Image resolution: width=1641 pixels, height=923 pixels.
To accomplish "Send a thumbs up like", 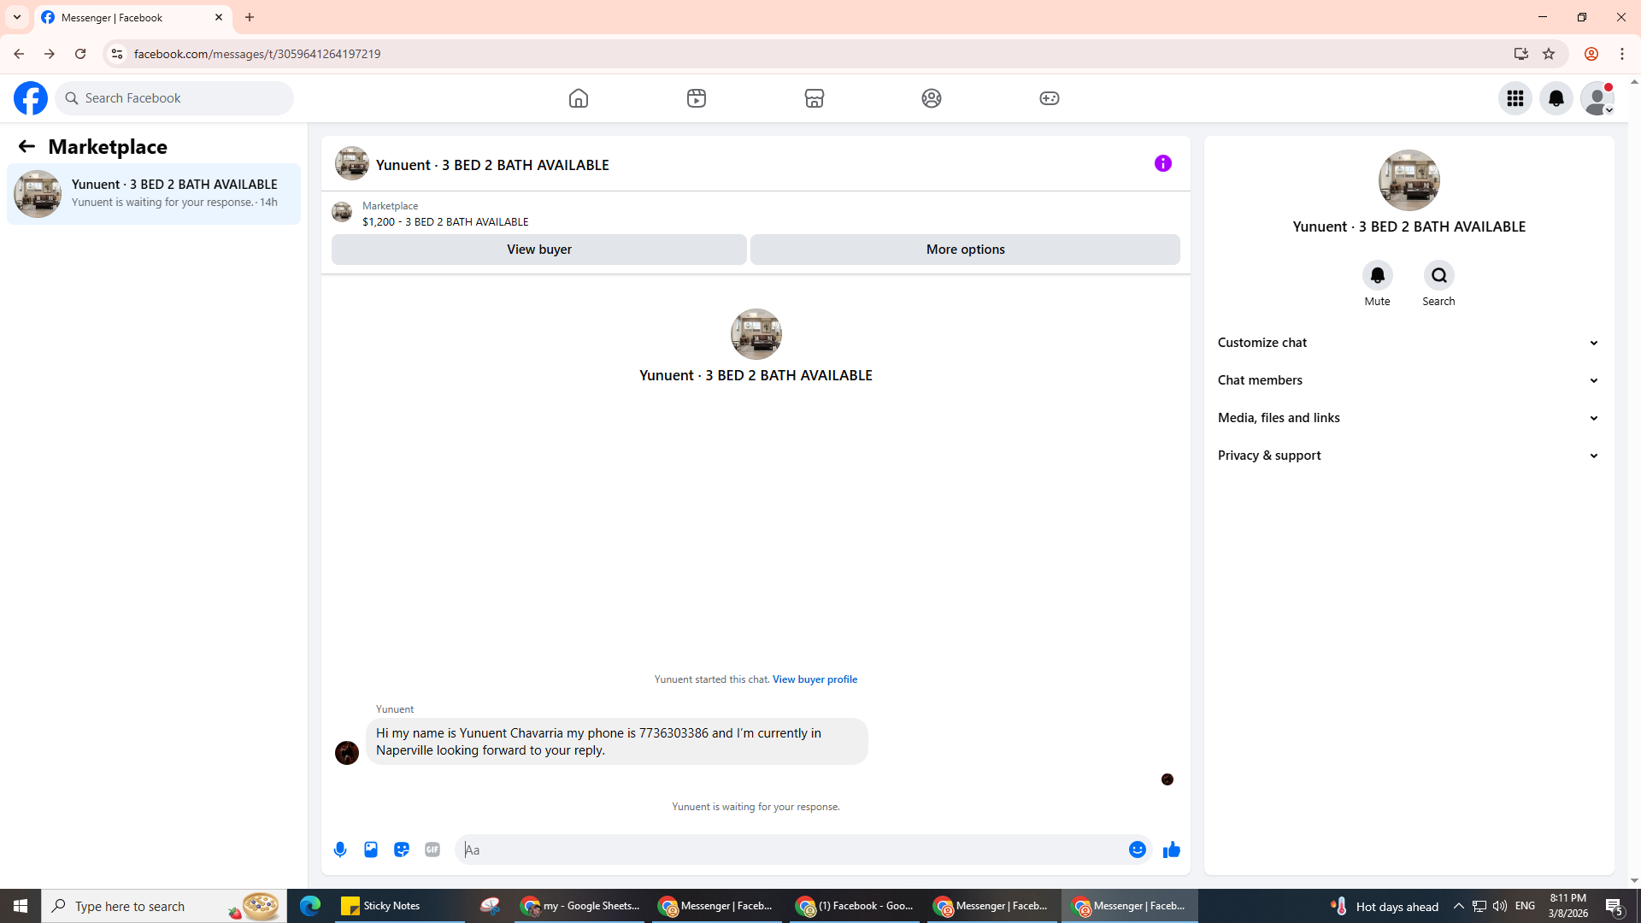I will point(1171,850).
